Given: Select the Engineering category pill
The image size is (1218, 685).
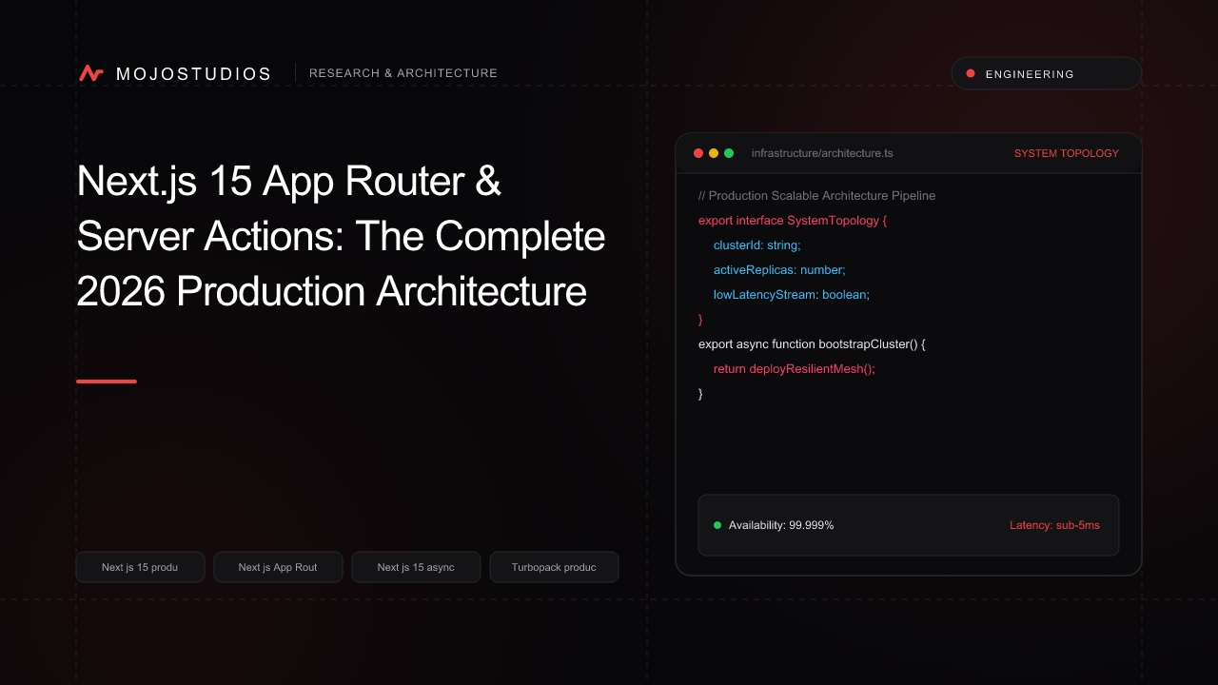Looking at the screenshot, I should [1047, 73].
